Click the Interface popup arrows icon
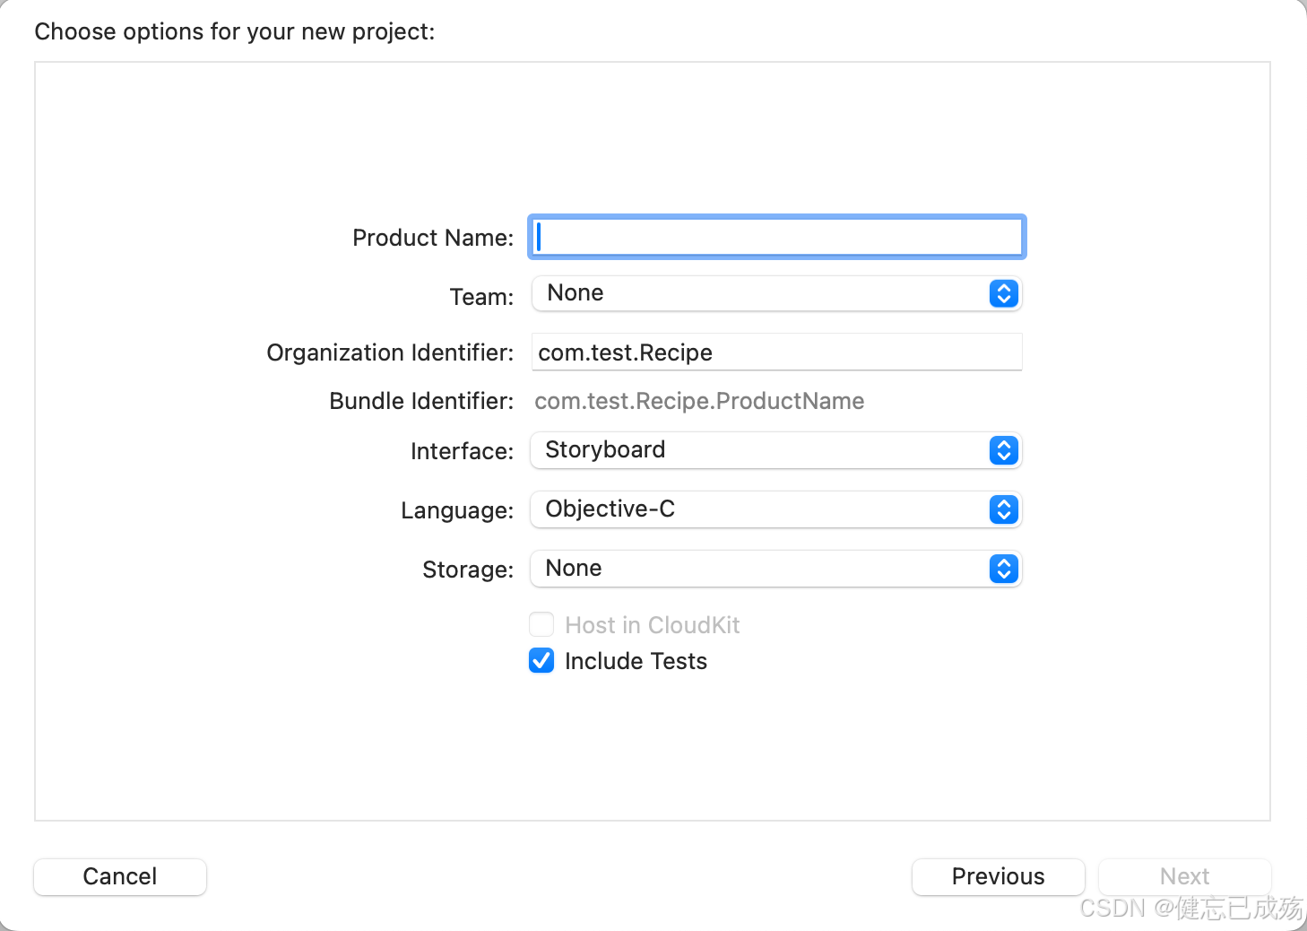Image resolution: width=1307 pixels, height=931 pixels. click(x=1003, y=450)
